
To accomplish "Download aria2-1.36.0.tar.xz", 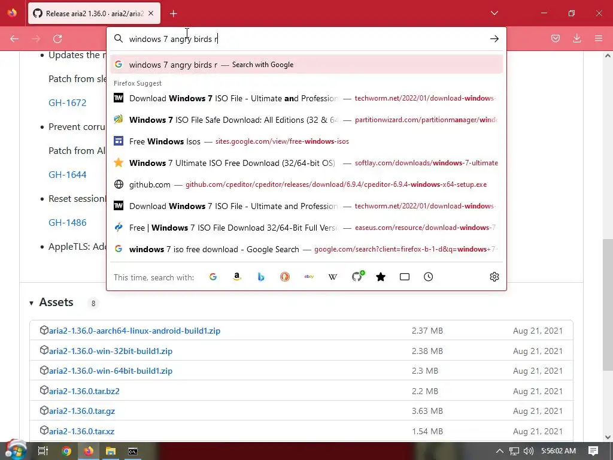I will (81, 431).
